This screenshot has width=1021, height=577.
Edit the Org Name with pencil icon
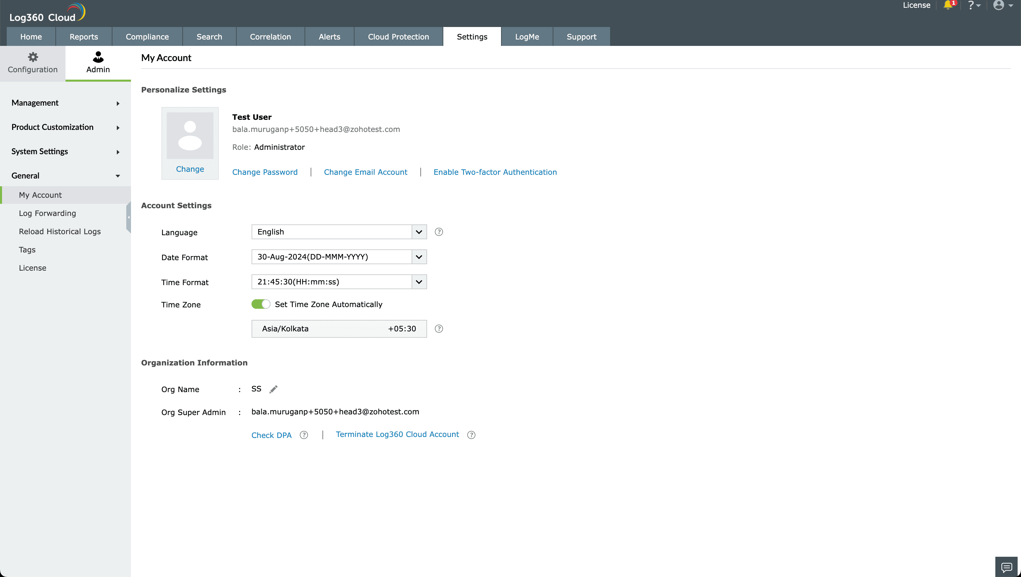[273, 389]
